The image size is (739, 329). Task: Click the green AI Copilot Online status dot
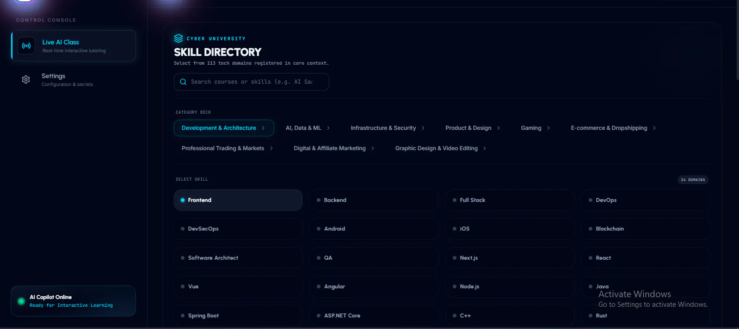pyautogui.click(x=21, y=301)
